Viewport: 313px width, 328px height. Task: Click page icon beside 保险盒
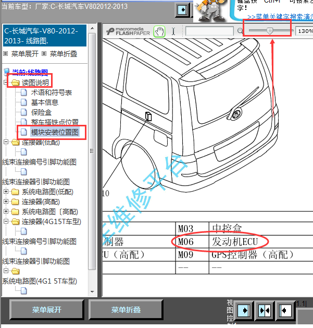click(23, 112)
